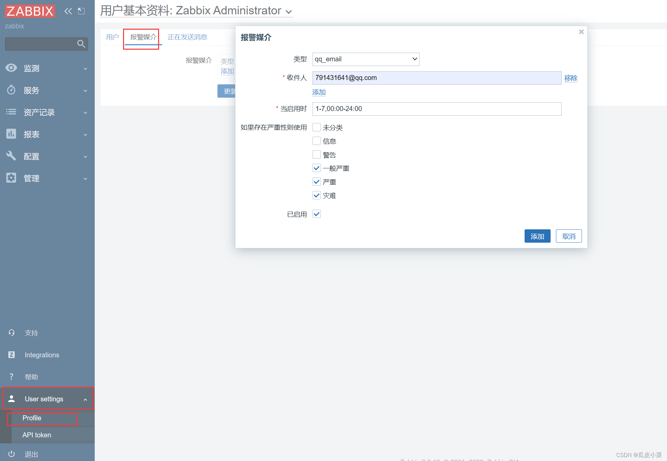Uncheck the 灾难 severity checkbox
667x461 pixels.
pyautogui.click(x=316, y=195)
